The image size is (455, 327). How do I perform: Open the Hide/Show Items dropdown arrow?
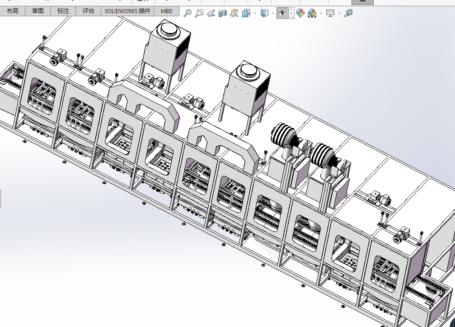pos(291,14)
